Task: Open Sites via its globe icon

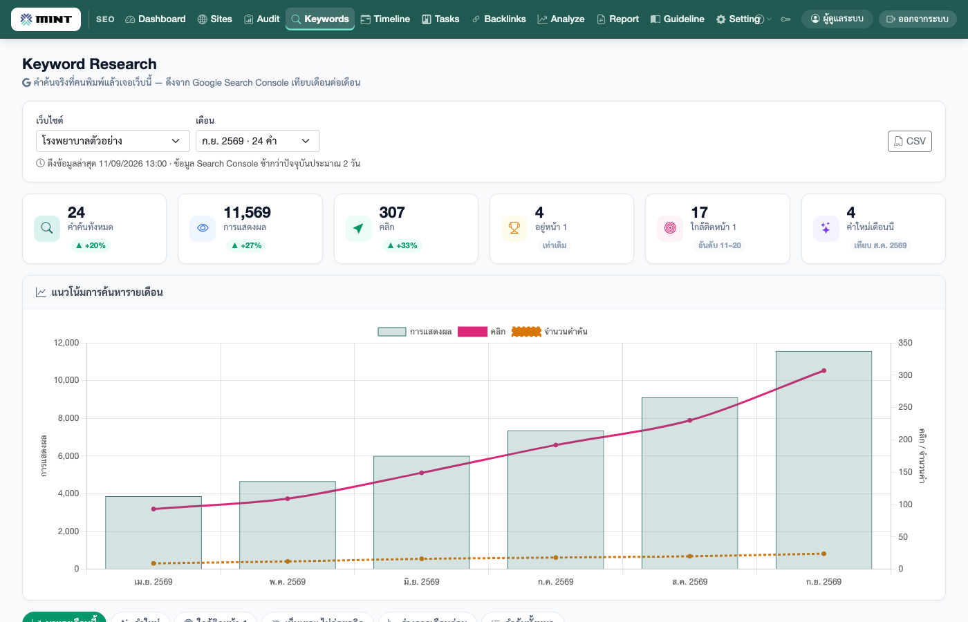Action: coord(203,19)
